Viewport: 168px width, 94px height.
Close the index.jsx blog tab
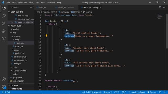pyautogui.click(x=100, y=7)
